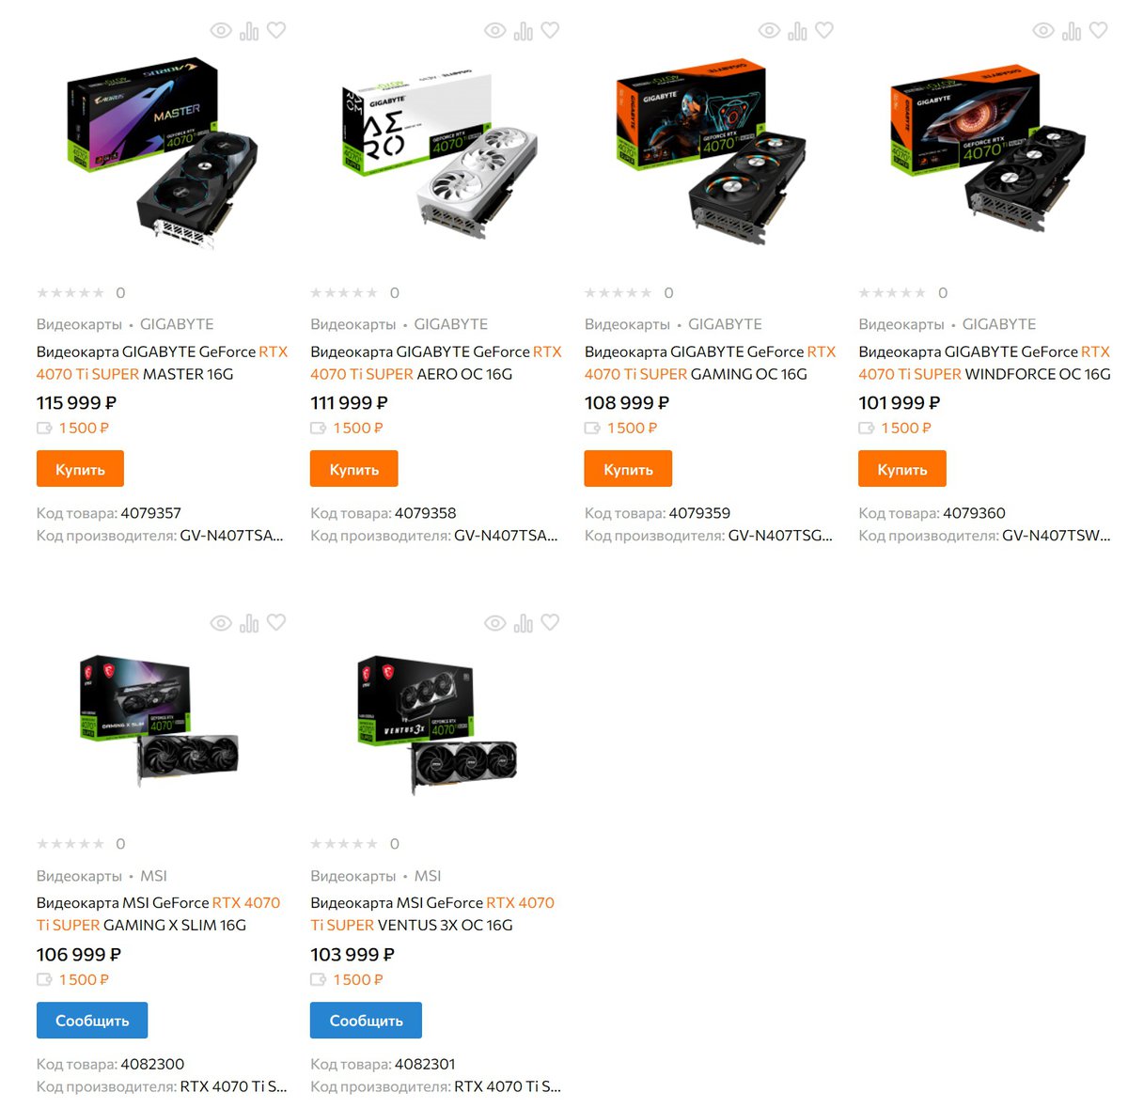
Task: Click eye icon on MSI VENTUS 3X
Action: click(x=495, y=623)
